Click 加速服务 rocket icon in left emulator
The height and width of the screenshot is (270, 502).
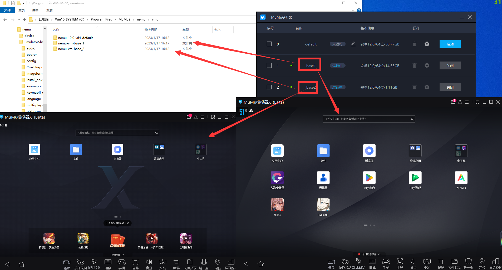pos(94,262)
